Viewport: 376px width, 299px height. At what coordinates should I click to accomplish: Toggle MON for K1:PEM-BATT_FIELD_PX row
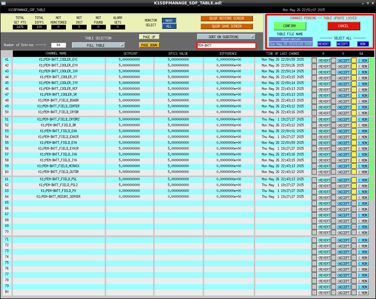point(363,192)
